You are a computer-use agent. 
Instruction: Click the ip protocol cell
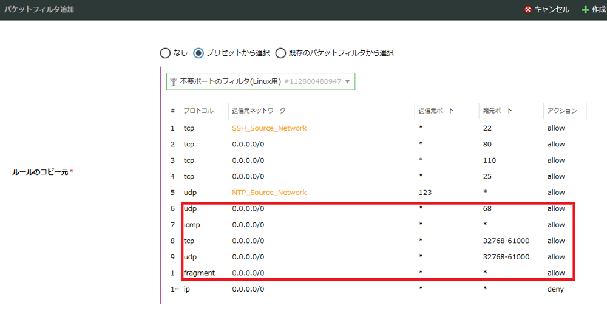coord(186,289)
